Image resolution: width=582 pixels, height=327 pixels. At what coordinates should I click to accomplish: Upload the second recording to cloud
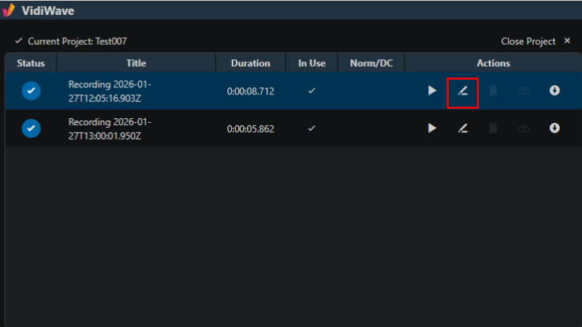pos(524,128)
